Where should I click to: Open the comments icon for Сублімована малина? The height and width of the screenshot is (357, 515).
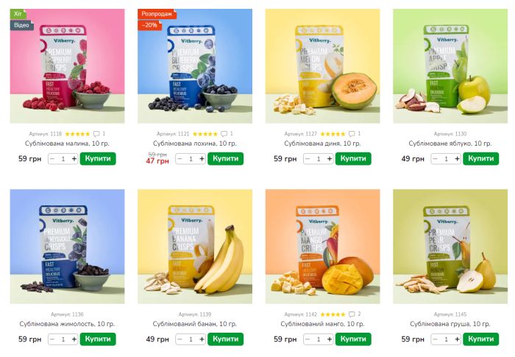(x=96, y=134)
